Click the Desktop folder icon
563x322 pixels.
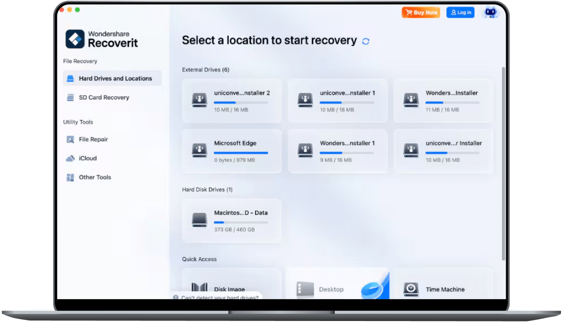305,290
